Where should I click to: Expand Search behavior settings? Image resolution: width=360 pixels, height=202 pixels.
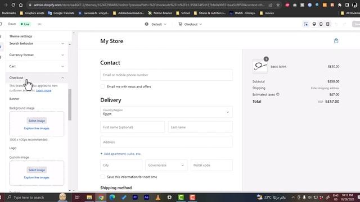pyautogui.click(x=37, y=44)
